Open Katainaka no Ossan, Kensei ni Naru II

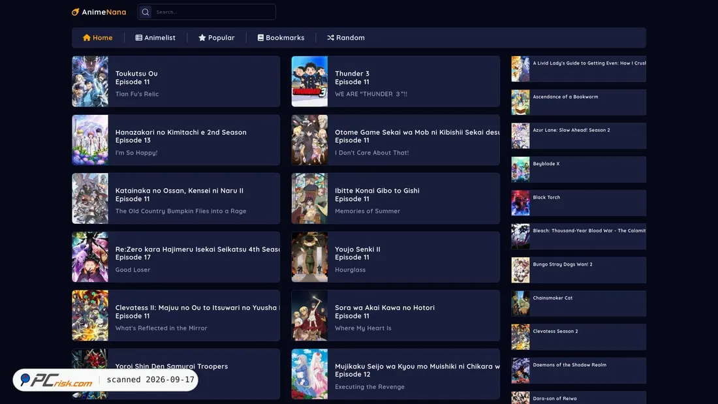point(179,191)
